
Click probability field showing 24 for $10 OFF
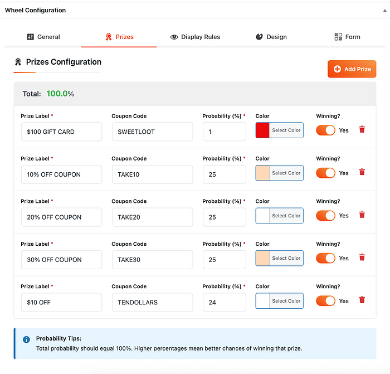click(x=225, y=302)
